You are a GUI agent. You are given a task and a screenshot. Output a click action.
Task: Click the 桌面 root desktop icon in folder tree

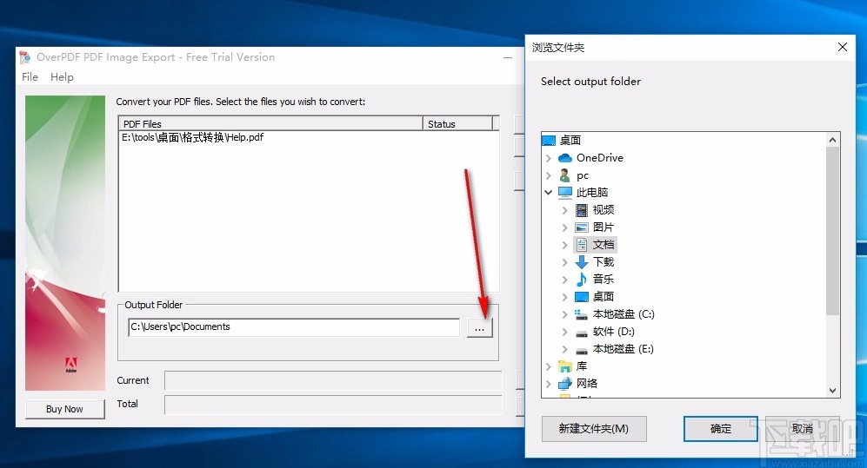pyautogui.click(x=549, y=140)
